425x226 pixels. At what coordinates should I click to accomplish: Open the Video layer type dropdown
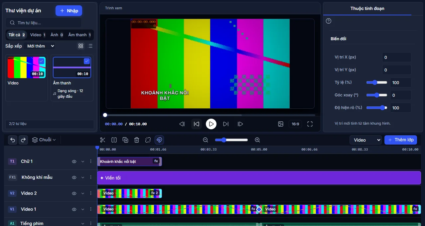pos(365,140)
